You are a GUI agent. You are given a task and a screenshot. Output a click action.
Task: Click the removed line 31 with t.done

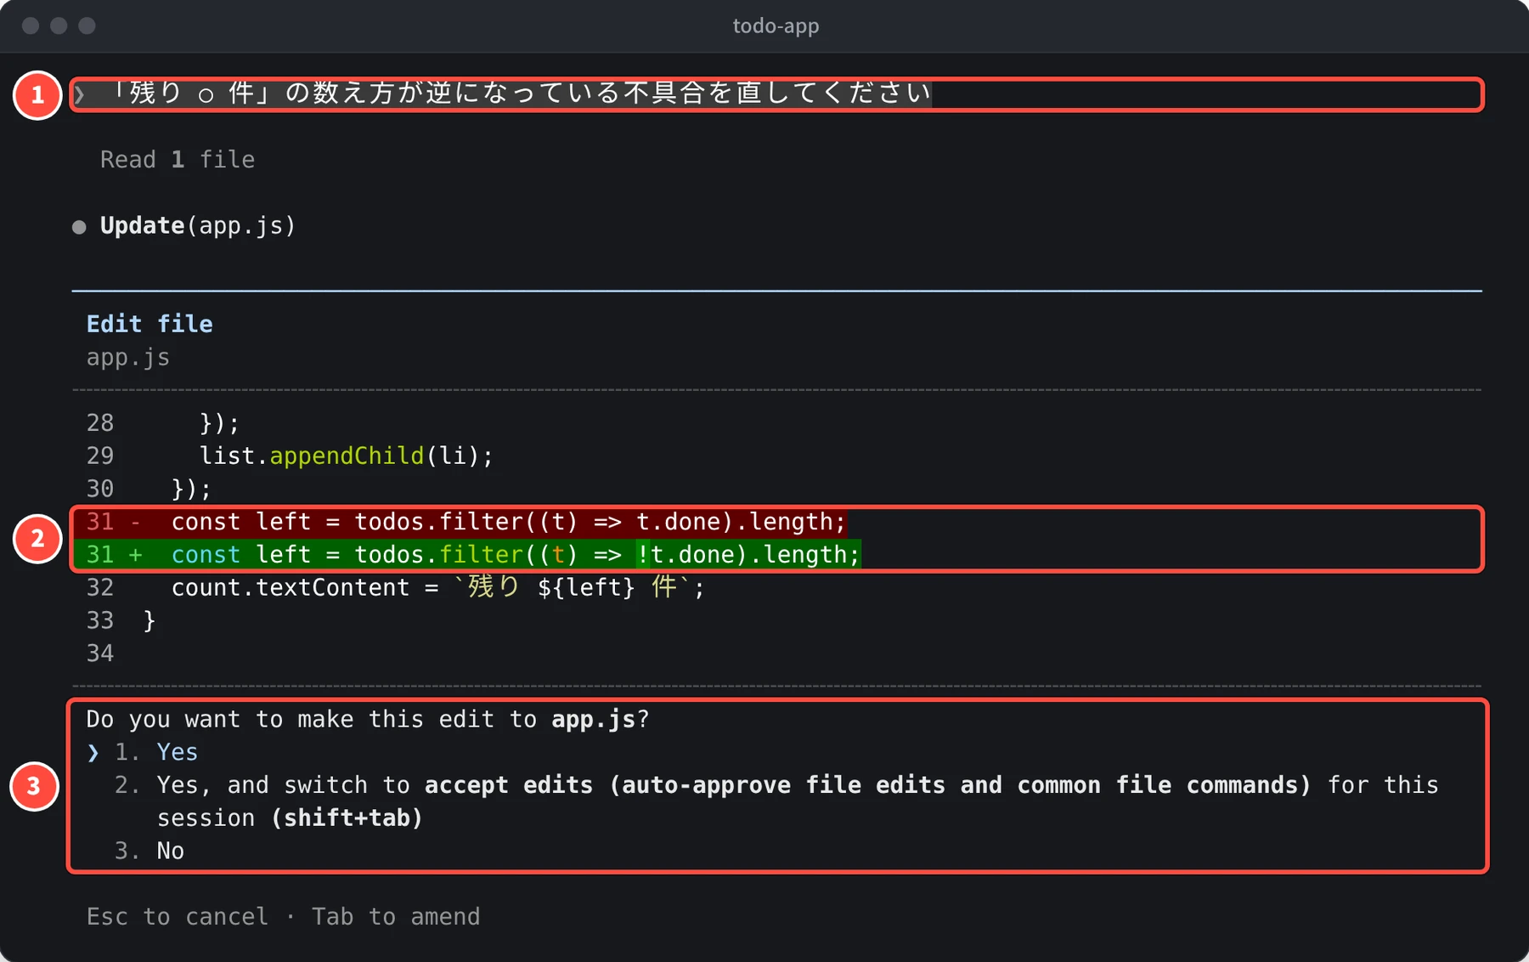tap(460, 522)
